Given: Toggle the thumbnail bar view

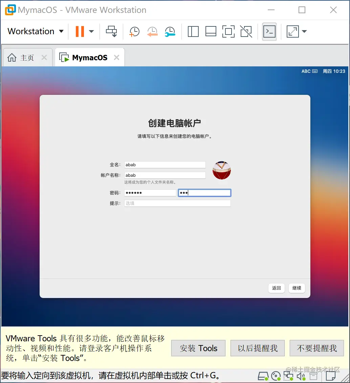Looking at the screenshot, I should pos(211,31).
